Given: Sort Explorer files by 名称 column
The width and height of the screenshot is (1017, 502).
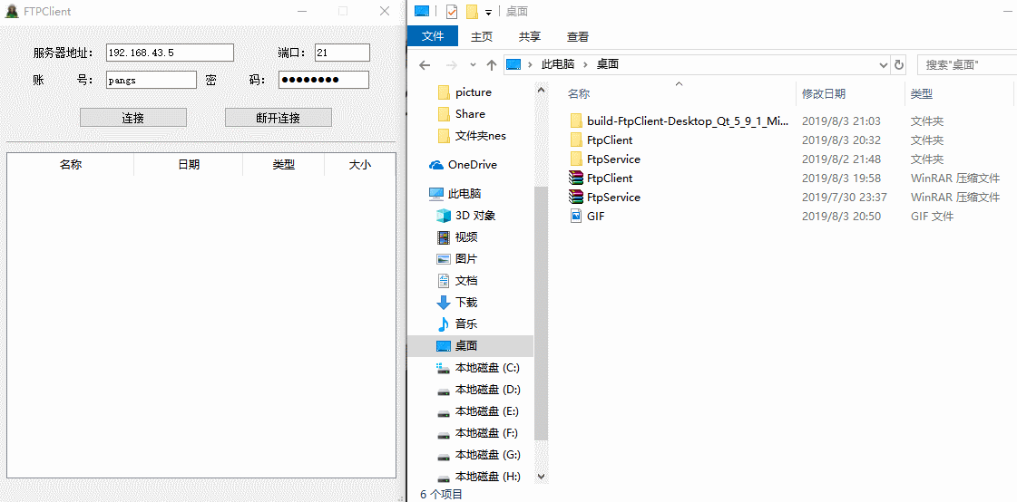Looking at the screenshot, I should coord(679,94).
